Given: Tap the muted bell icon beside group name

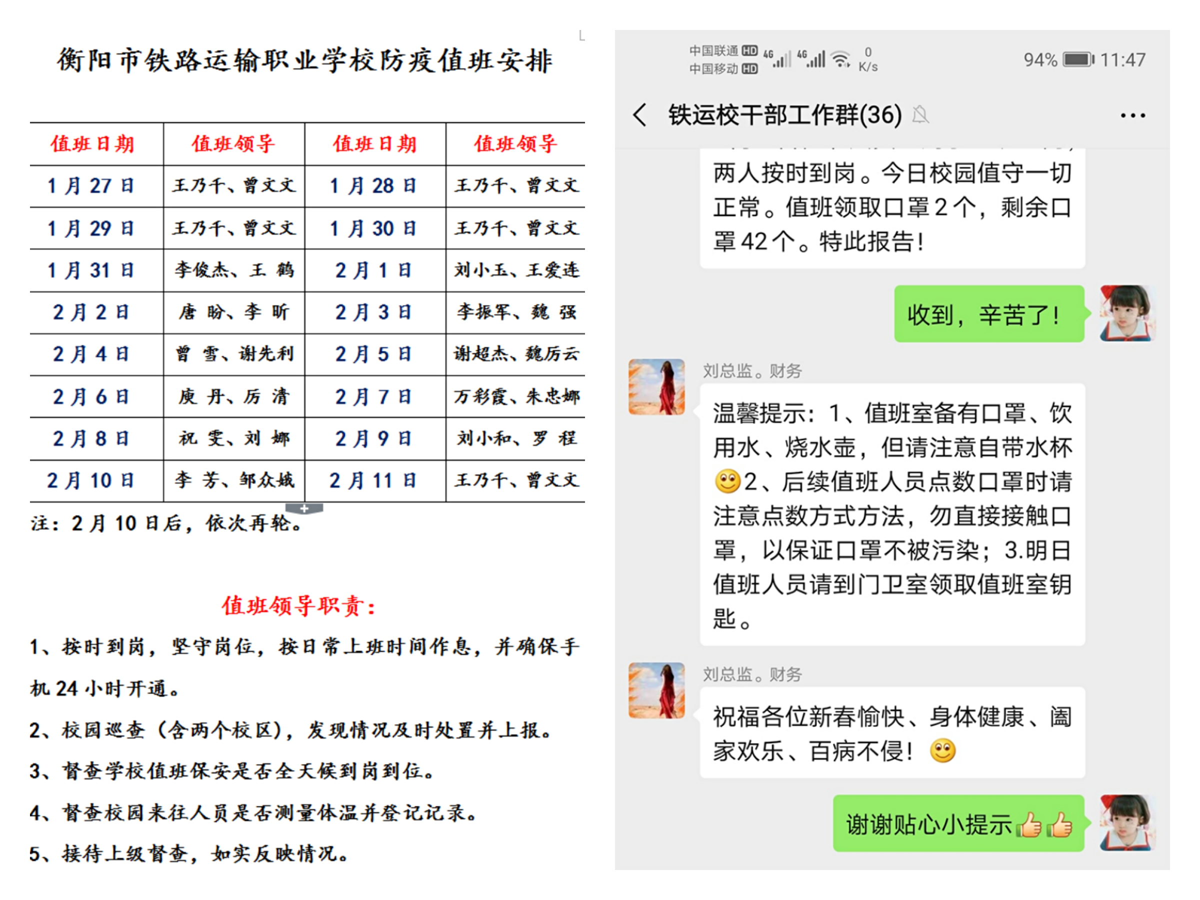Looking at the screenshot, I should click(x=920, y=115).
